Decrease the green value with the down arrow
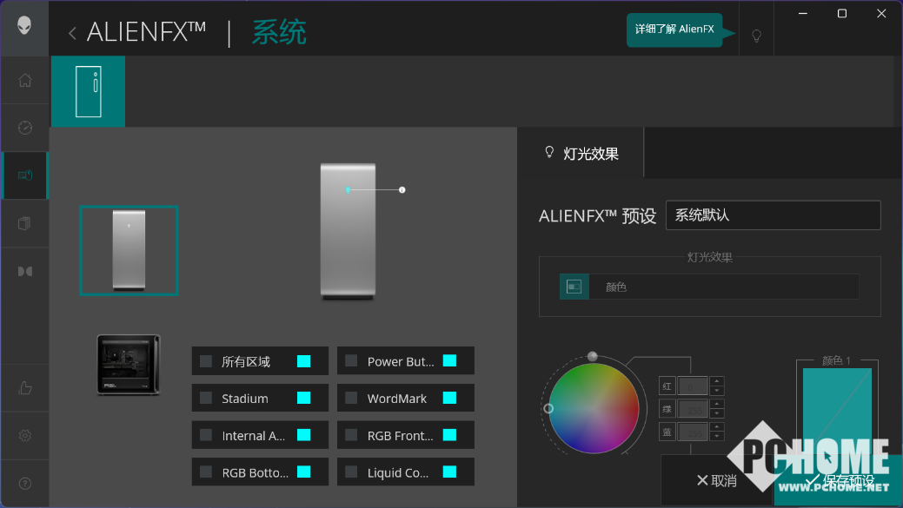 pyautogui.click(x=716, y=413)
